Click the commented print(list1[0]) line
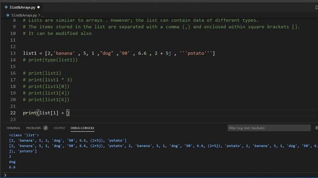The height and width of the screenshot is (178, 318). pos(46,87)
